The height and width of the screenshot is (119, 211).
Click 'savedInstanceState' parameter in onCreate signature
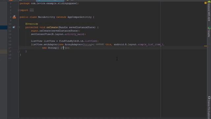coord(82,27)
